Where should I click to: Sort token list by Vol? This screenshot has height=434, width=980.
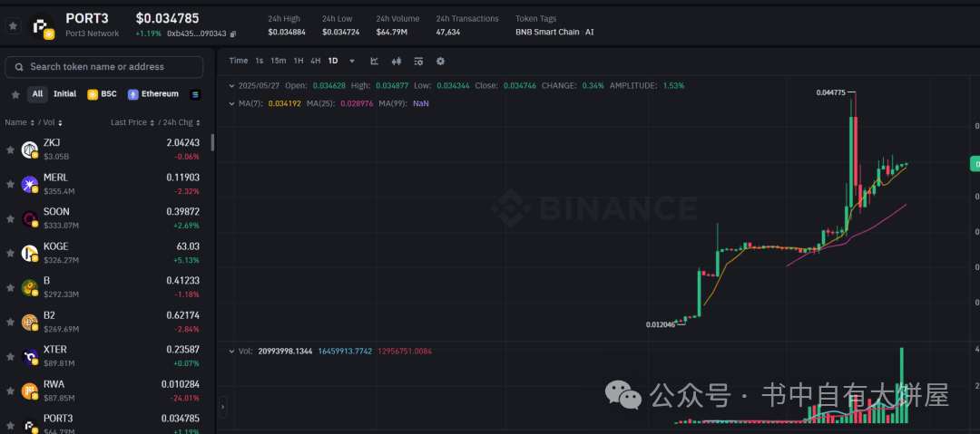54,123
